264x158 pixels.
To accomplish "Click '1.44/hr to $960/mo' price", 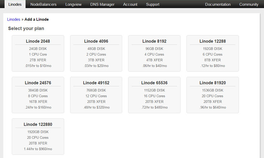I will tap(38, 149).
